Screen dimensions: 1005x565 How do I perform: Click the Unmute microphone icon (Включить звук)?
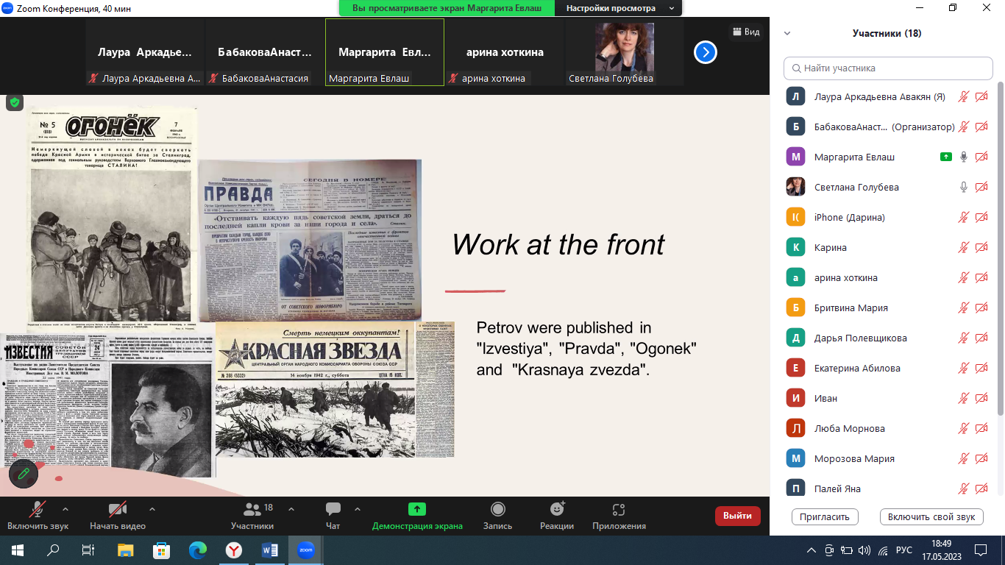[x=38, y=509]
